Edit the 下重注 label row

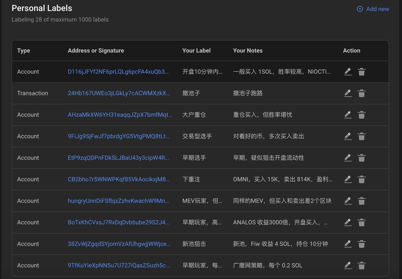348,179
